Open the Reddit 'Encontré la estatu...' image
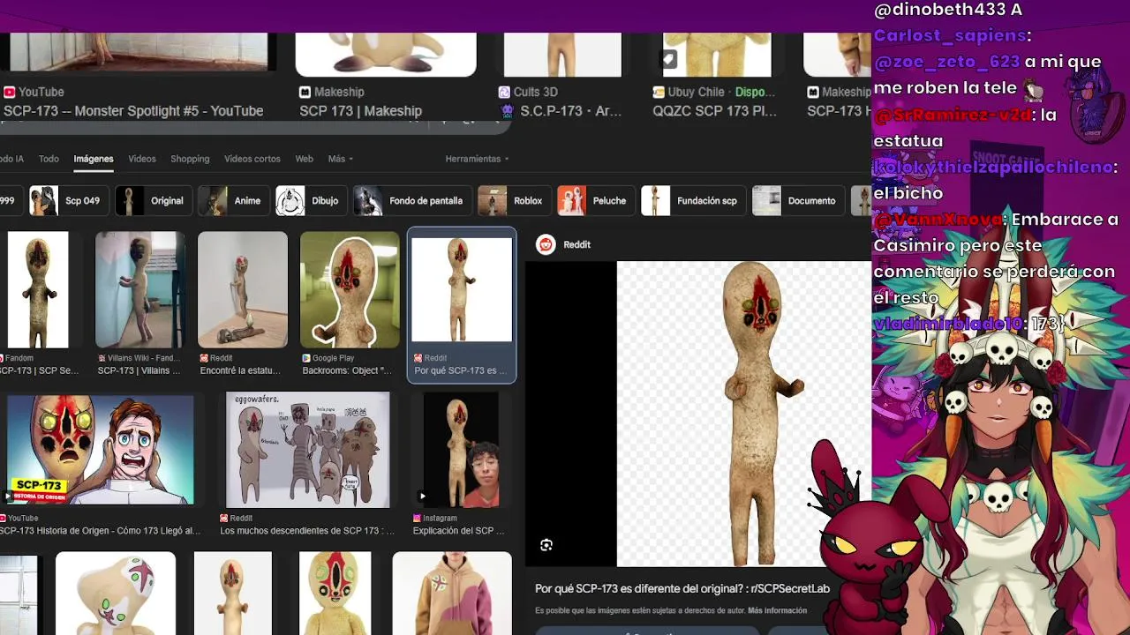1130x635 pixels. pyautogui.click(x=243, y=290)
